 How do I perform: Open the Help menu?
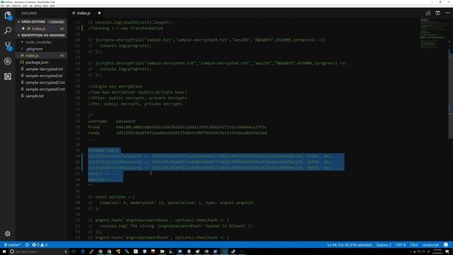[52, 6]
